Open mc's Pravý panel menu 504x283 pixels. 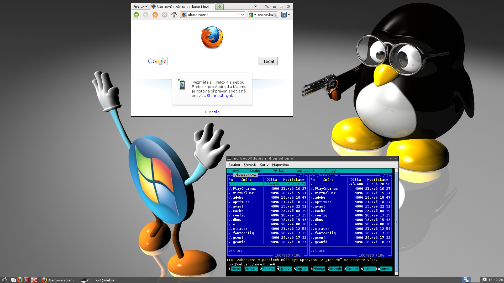(330, 171)
